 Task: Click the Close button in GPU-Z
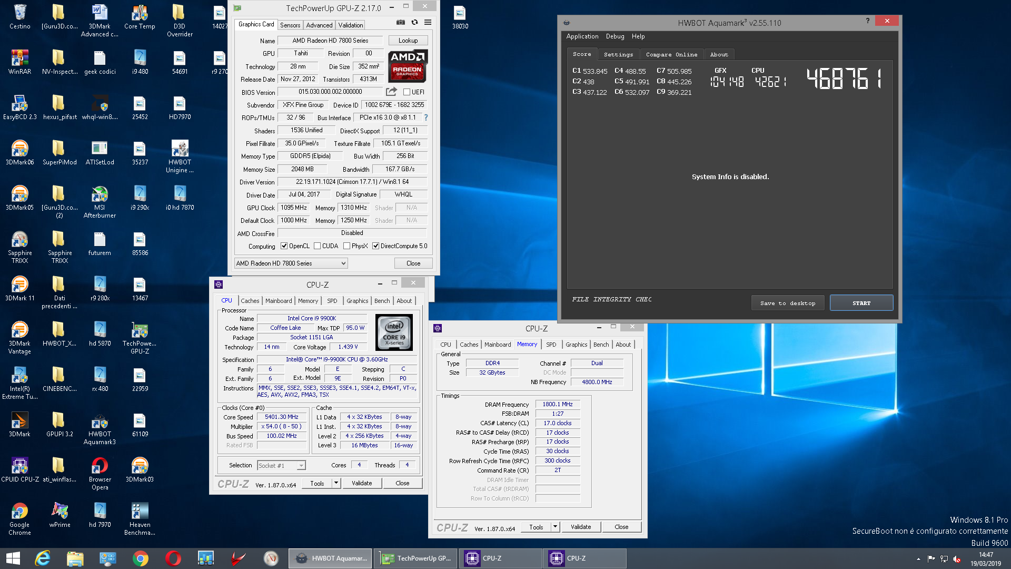tap(413, 263)
